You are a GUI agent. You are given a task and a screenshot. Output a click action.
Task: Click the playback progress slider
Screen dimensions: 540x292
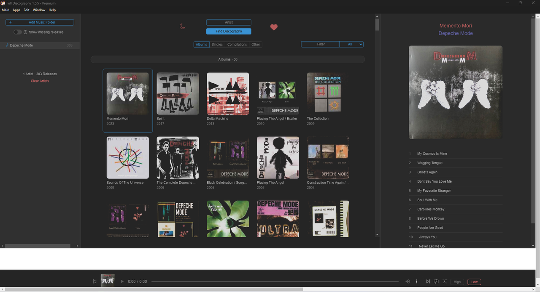pos(275,281)
